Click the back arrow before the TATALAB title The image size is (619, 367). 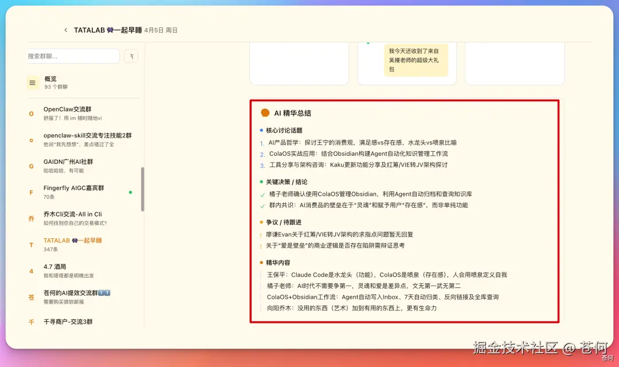point(66,30)
